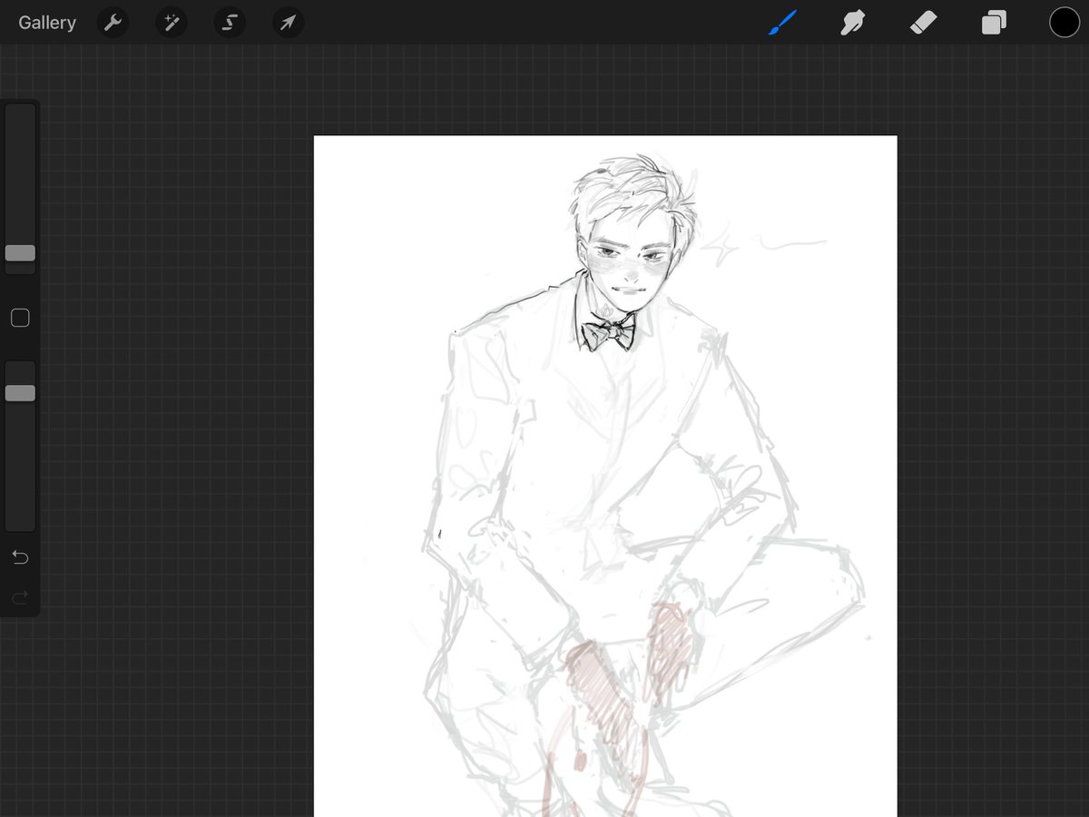The height and width of the screenshot is (817, 1089).
Task: Tap the Modify square button in sidebar
Action: pyautogui.click(x=20, y=318)
